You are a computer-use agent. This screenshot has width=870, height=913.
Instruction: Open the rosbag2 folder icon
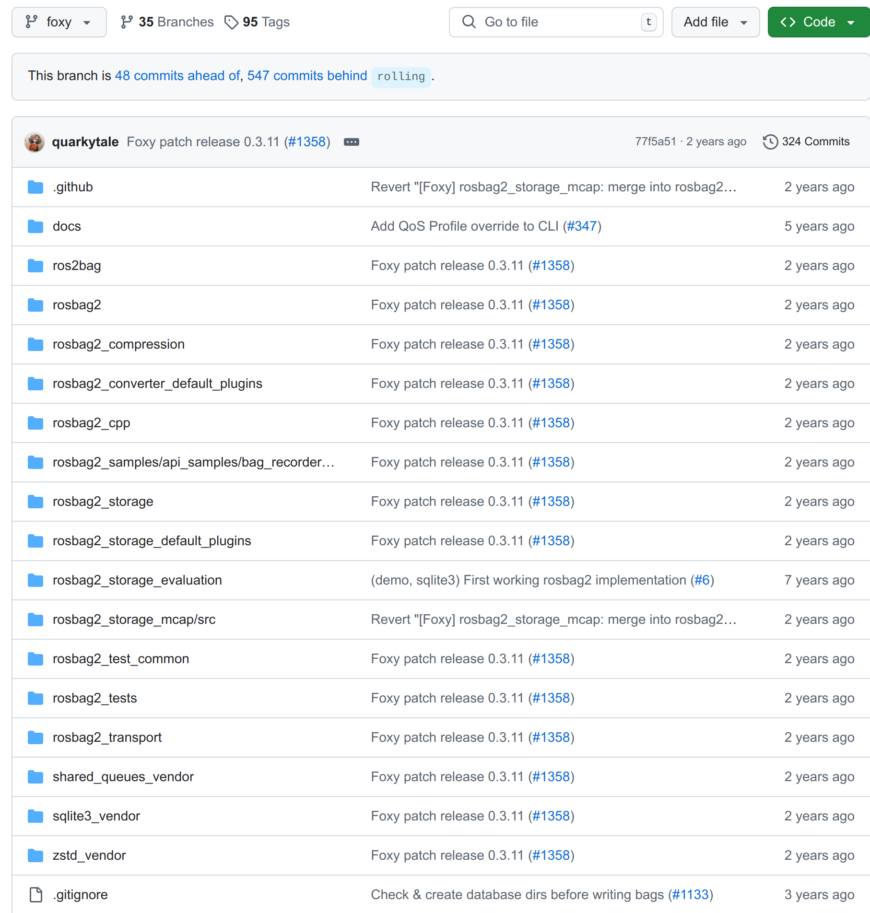(35, 305)
